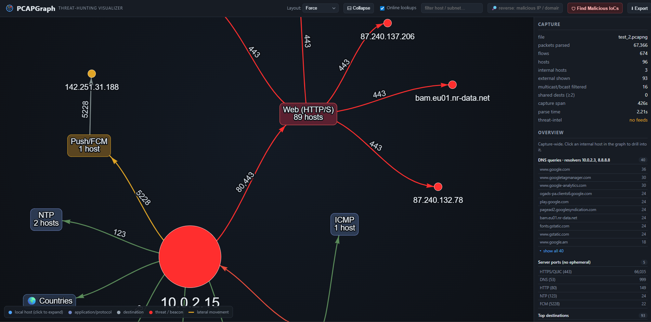The height and width of the screenshot is (322, 651).
Task: Click the 'no feeds' threat-intel value
Action: pos(638,120)
